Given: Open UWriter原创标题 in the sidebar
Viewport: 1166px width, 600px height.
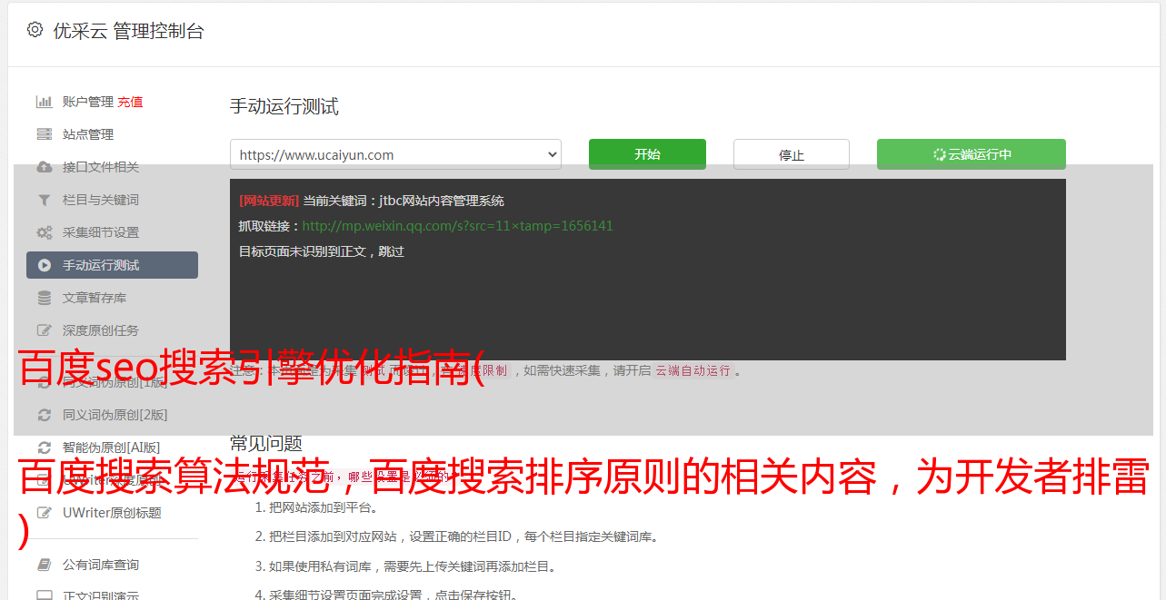Looking at the screenshot, I should click(112, 512).
